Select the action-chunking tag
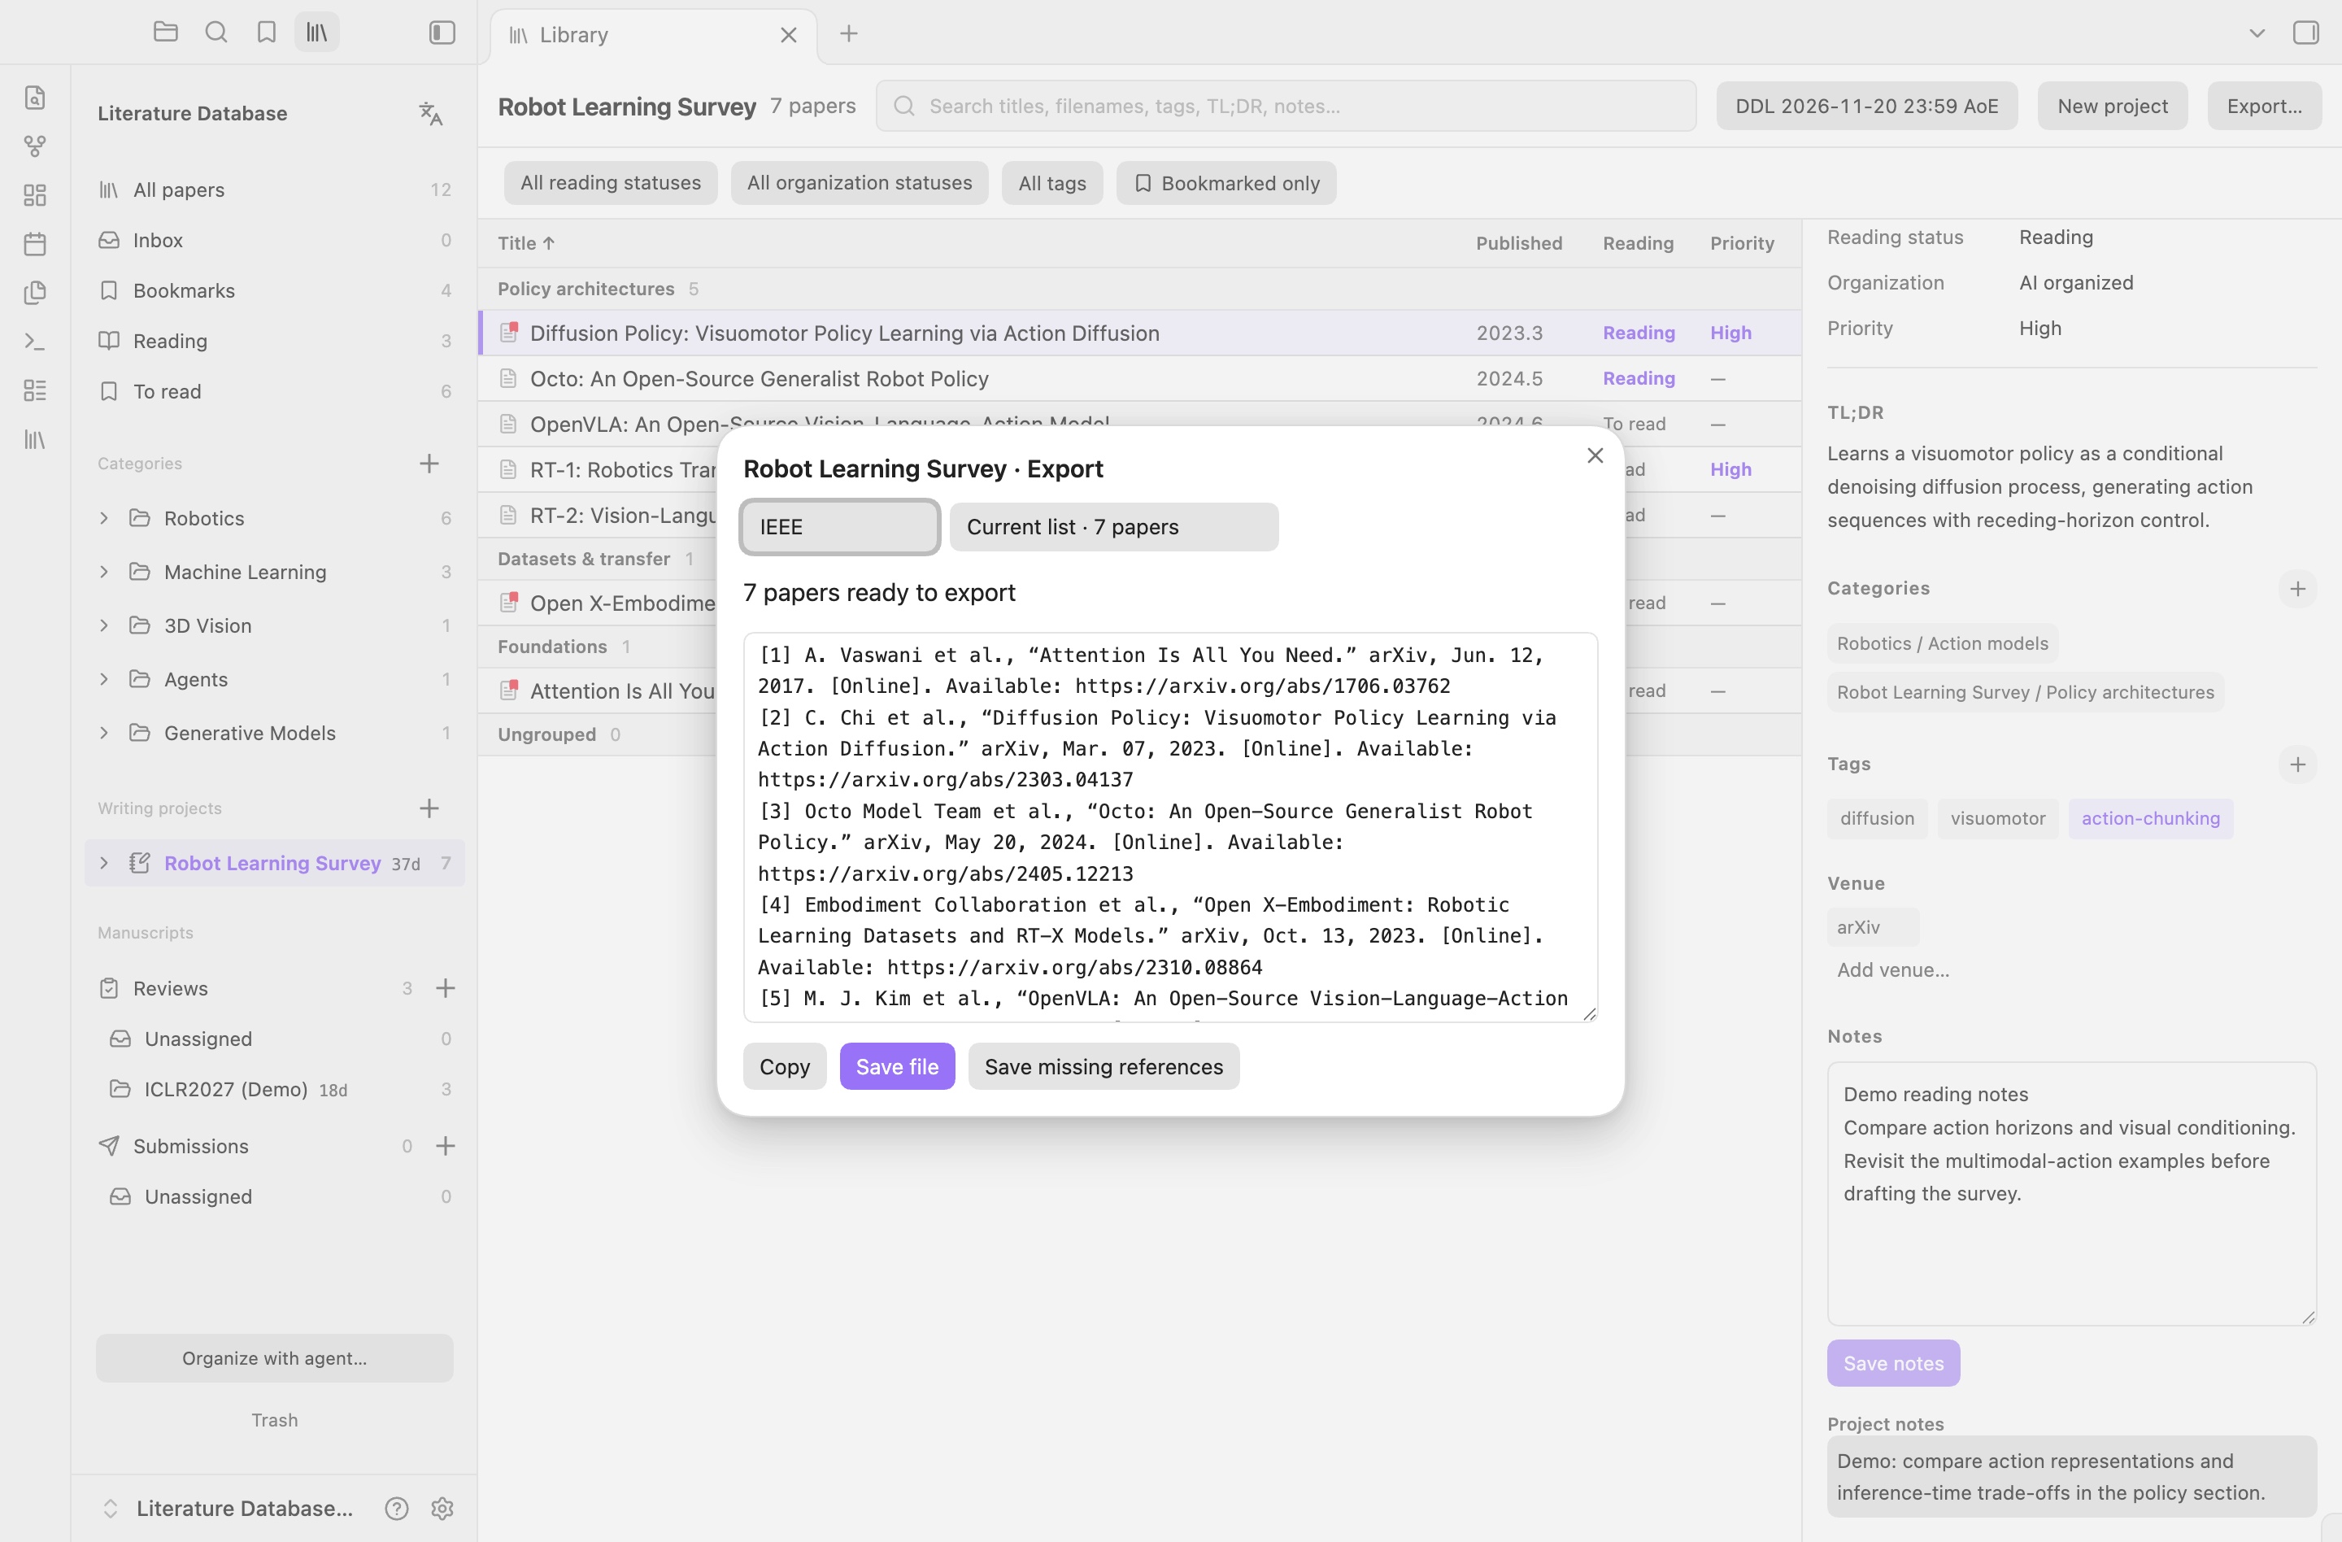Viewport: 2342px width, 1542px height. point(2150,819)
